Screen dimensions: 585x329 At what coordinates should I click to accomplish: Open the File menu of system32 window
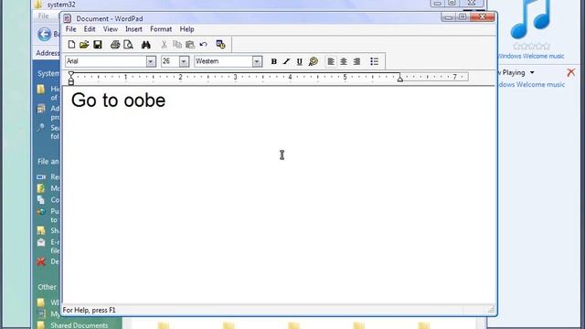[43, 16]
